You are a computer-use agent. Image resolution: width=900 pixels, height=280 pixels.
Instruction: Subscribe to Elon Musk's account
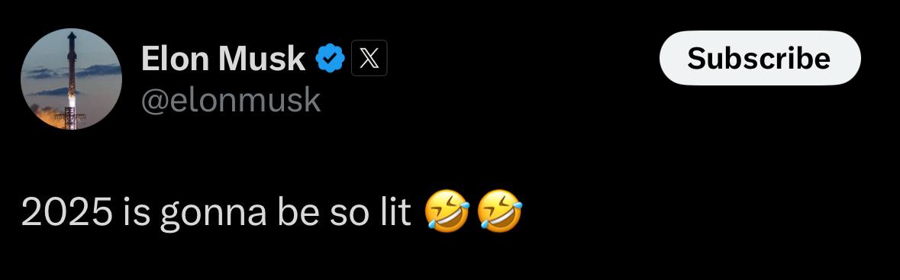point(760,58)
